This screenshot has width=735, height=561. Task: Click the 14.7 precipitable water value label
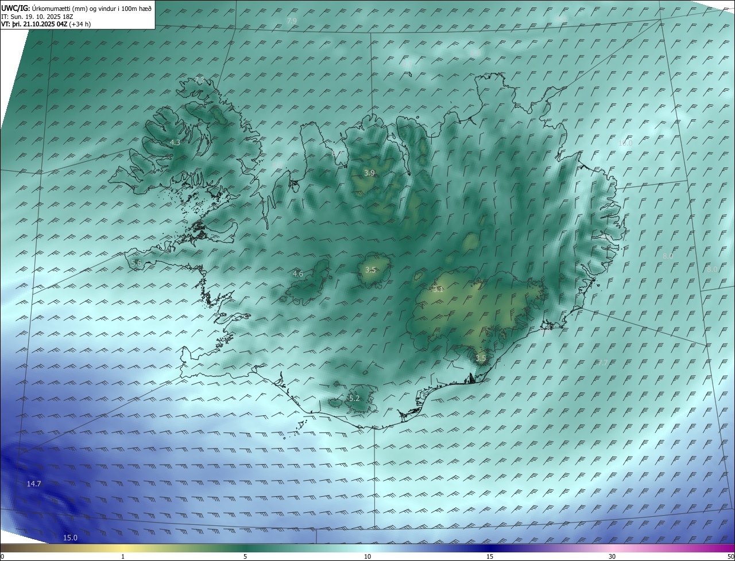pyautogui.click(x=34, y=484)
